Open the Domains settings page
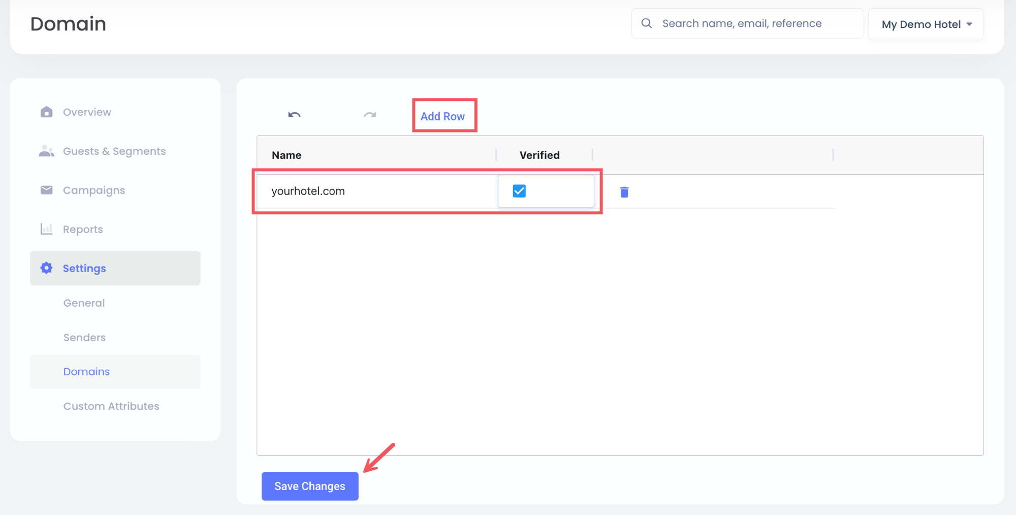Viewport: 1016px width, 515px height. coord(86,372)
